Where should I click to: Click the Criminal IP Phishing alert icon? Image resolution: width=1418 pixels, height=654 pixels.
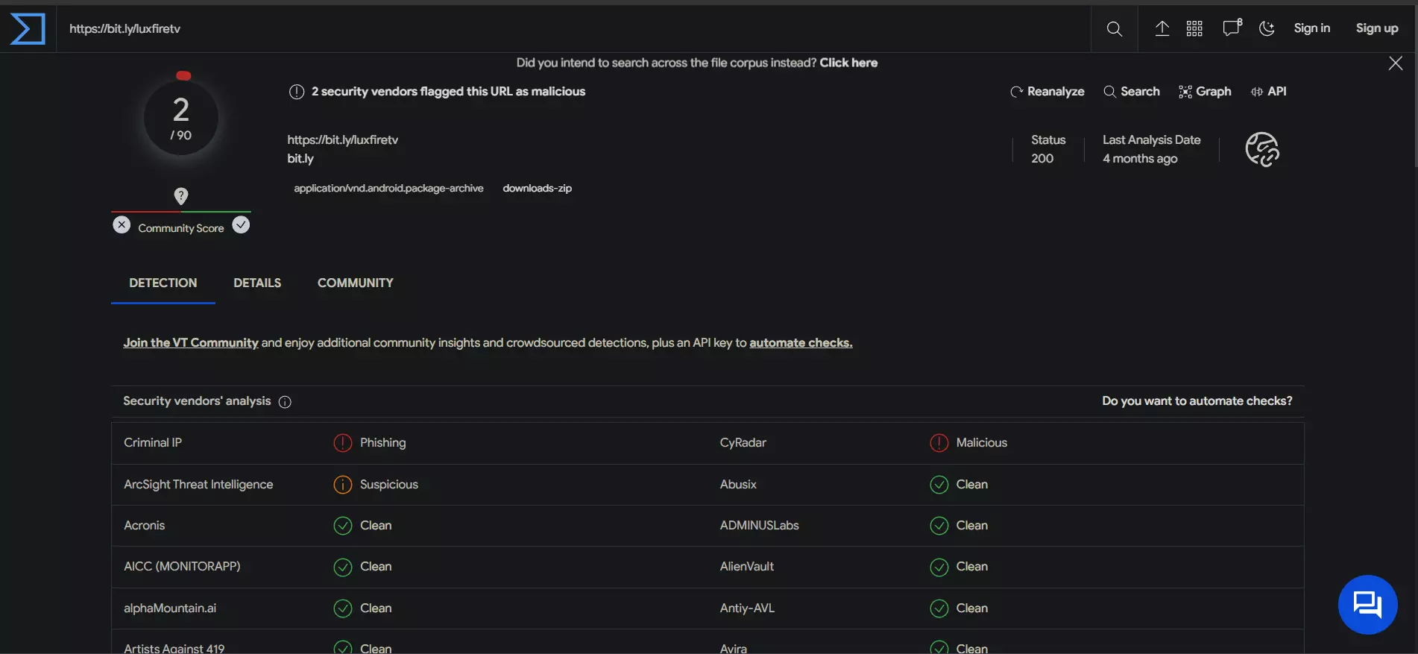[x=342, y=443]
